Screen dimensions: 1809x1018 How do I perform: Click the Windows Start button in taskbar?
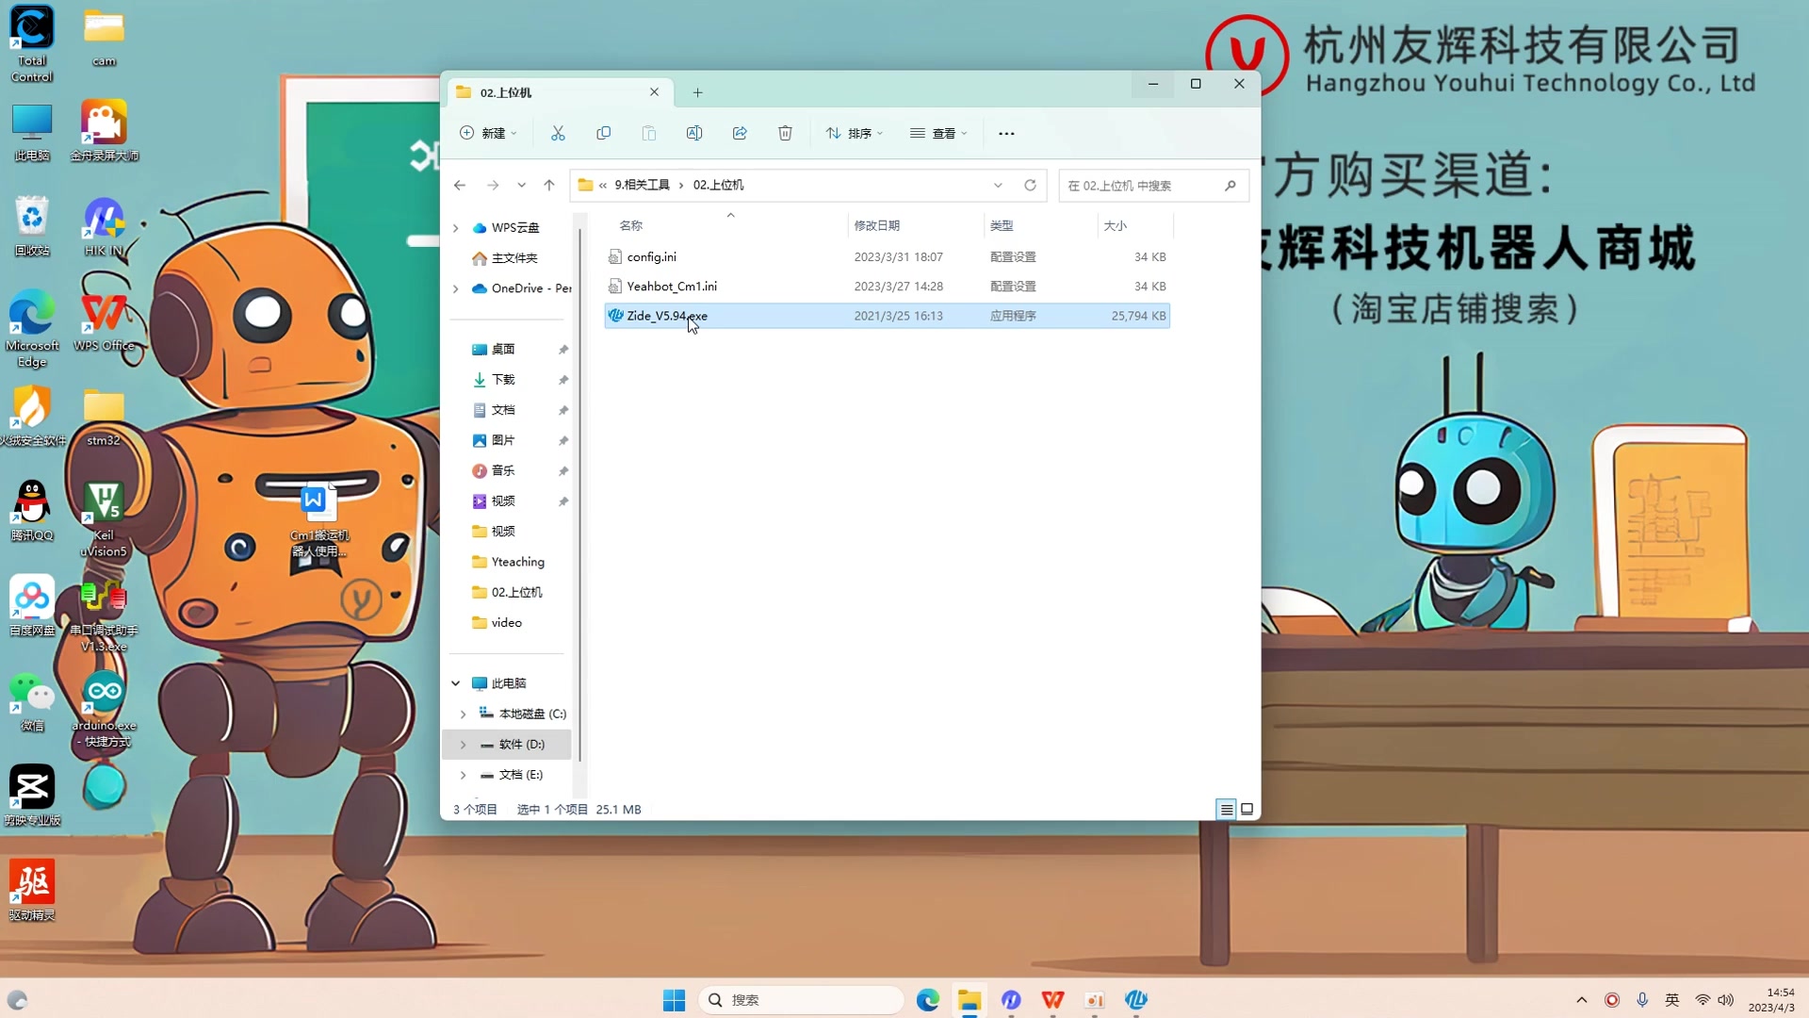tap(674, 1000)
